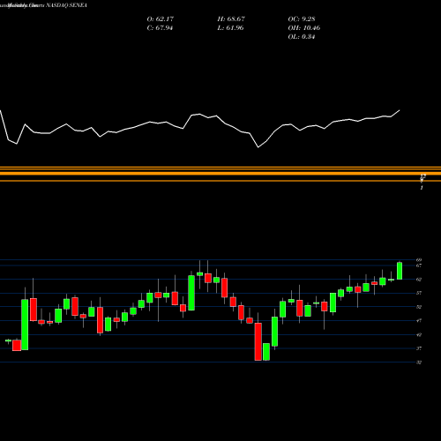Click the 52 price axis label
The width and height of the screenshot is (441, 441).
[419, 307]
